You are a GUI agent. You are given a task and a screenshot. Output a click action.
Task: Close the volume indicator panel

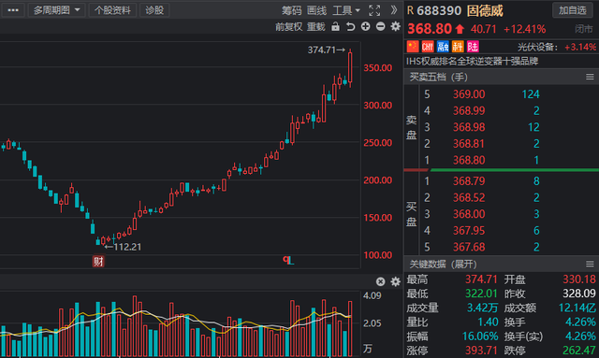point(381,281)
